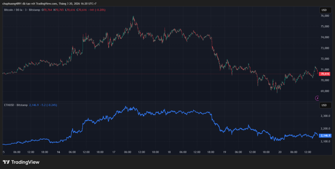Click the 76,000 price axis label
The width and height of the screenshot is (335, 169).
[325, 16]
